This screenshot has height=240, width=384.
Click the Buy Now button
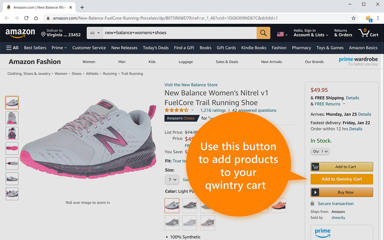(342, 192)
